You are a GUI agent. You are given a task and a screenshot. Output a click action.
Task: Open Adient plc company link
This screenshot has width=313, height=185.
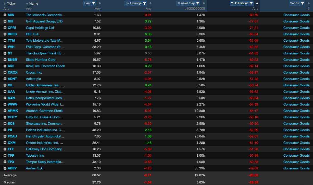coord(33,79)
